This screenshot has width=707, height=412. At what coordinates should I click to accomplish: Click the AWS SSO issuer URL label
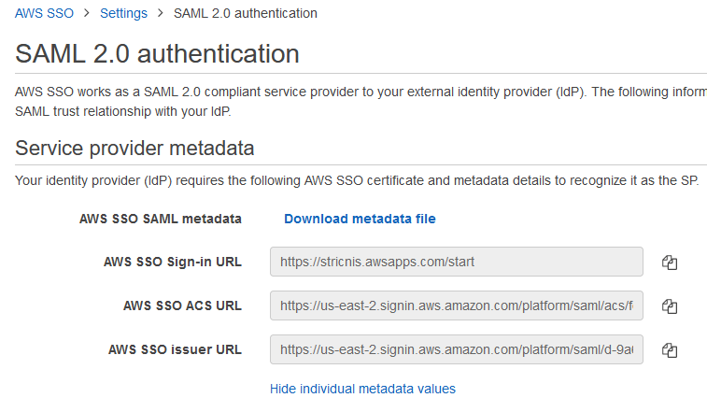(x=175, y=349)
